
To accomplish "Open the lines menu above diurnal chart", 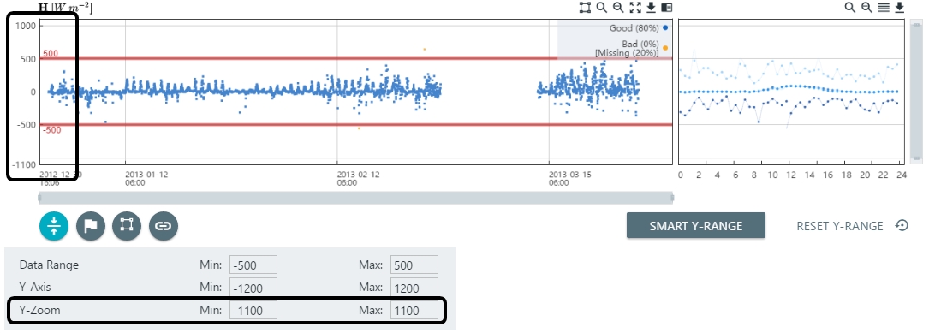I will click(x=884, y=8).
